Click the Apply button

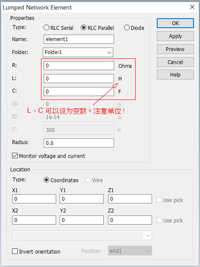[175, 36]
